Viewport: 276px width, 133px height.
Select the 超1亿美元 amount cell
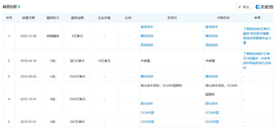click(77, 61)
